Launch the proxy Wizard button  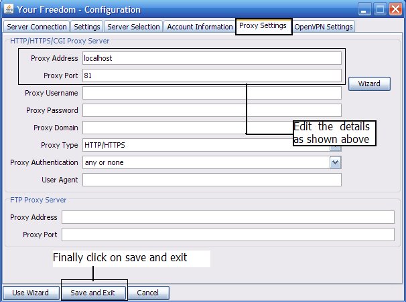(369, 84)
